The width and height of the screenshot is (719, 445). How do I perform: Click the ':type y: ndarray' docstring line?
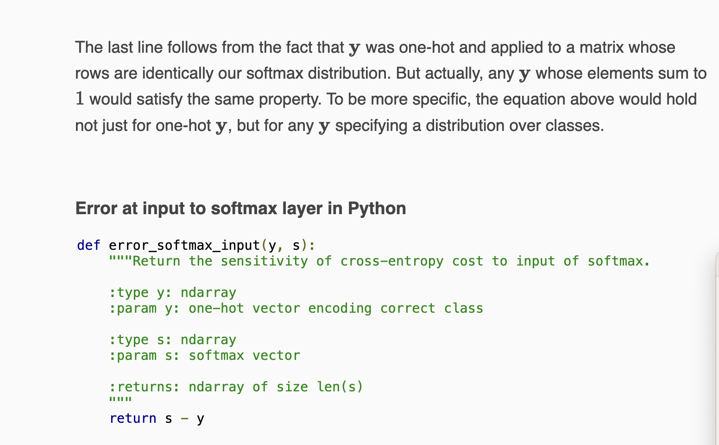pos(173,293)
